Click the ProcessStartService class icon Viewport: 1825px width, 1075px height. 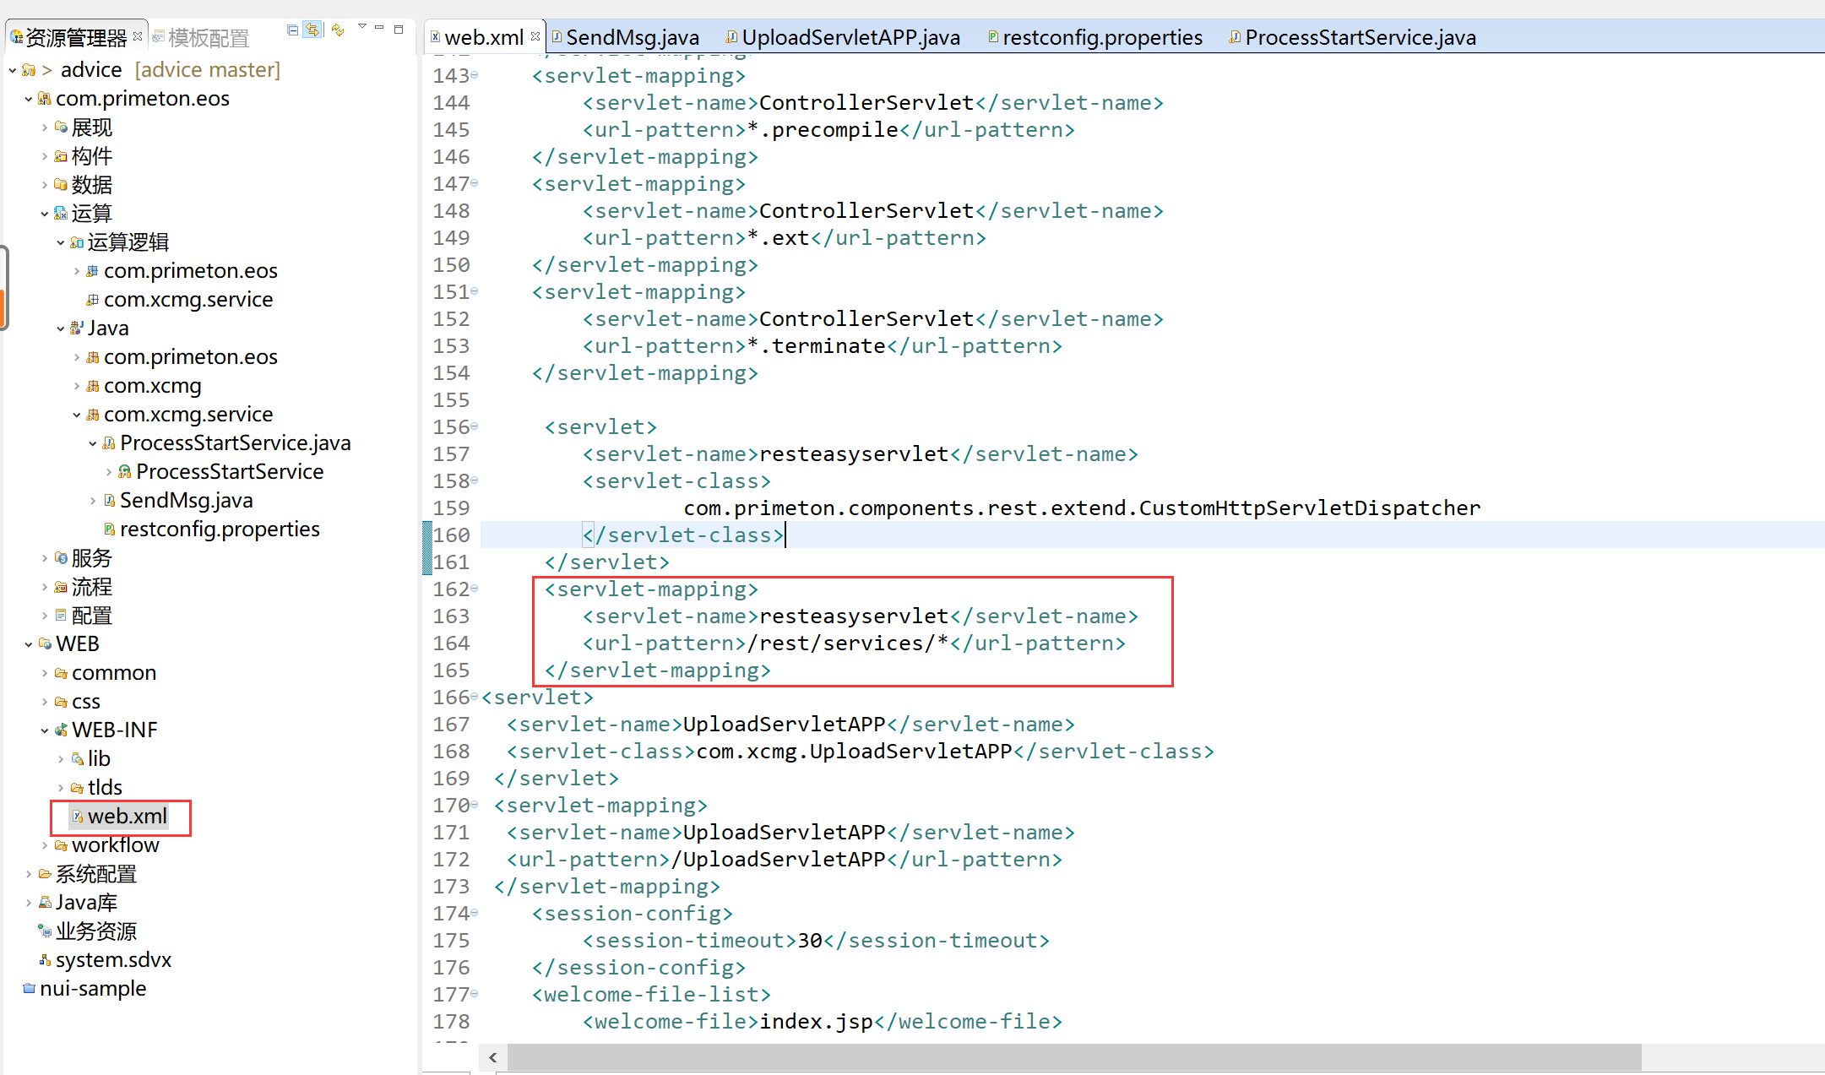pos(125,472)
